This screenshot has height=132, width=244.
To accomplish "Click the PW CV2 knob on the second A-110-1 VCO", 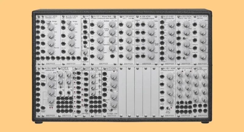I will [72, 51].
